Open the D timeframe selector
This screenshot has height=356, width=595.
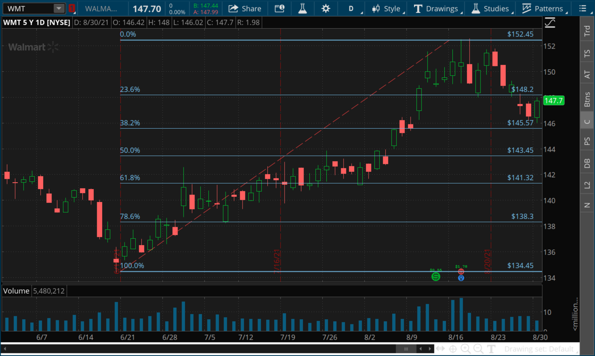352,8
